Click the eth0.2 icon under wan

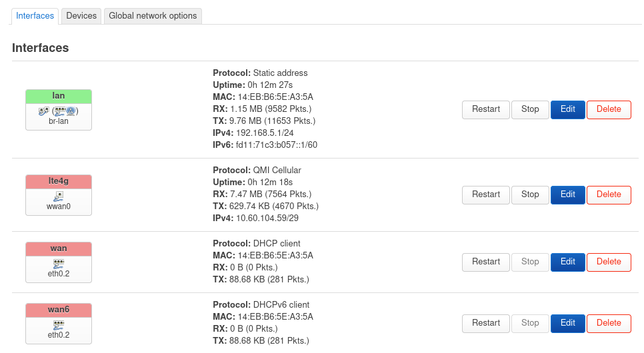(x=58, y=264)
